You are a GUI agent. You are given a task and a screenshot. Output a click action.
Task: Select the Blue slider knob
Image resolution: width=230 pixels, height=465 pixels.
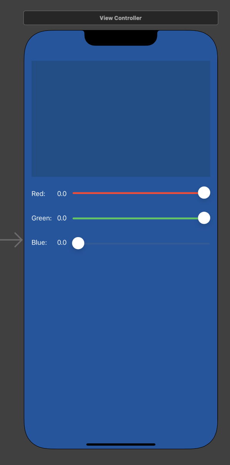(x=78, y=243)
